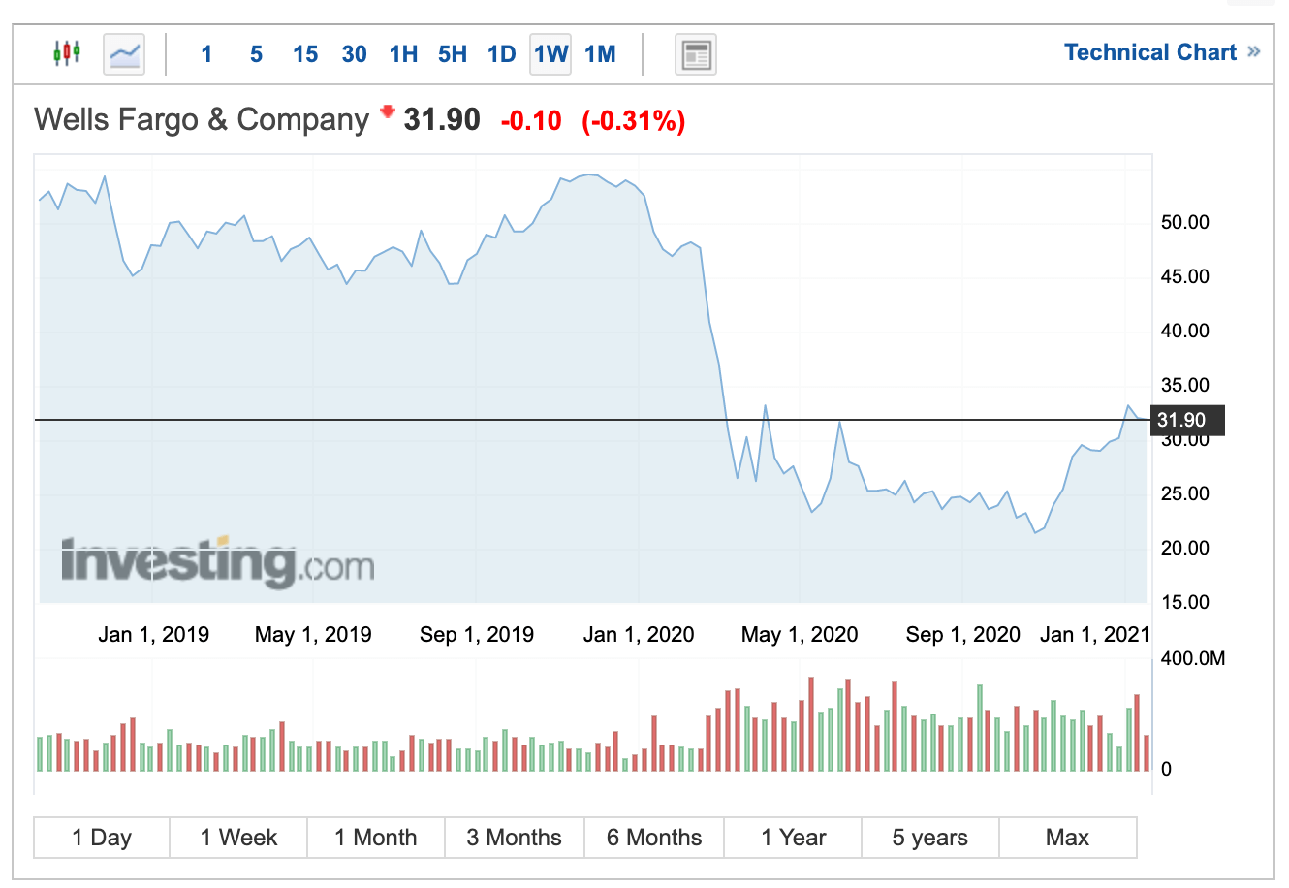Image resolution: width=1289 pixels, height=888 pixels.
Task: Open the Technical Chart link
Action: click(x=1150, y=52)
